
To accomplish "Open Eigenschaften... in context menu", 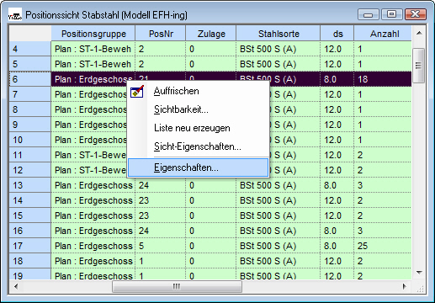I will [198, 167].
